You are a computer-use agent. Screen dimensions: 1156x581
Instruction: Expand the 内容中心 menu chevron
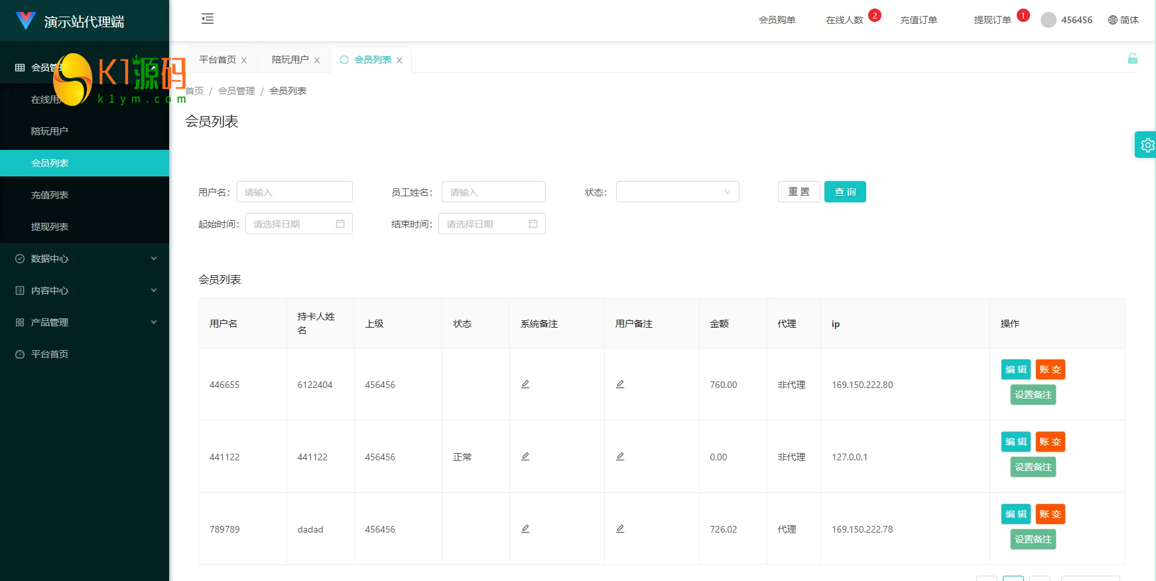[154, 290]
